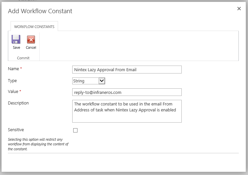
Task: Close the Add Workflow Constant dialog
Action: 239,9
